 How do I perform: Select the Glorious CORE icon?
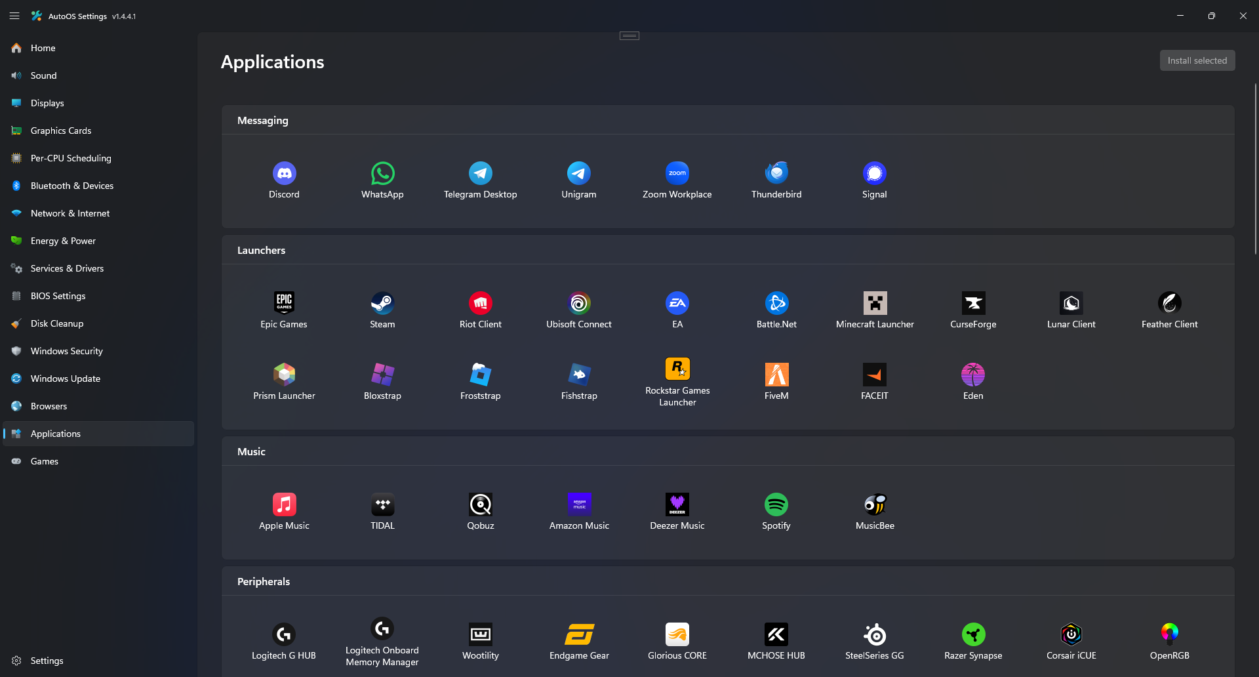(677, 634)
